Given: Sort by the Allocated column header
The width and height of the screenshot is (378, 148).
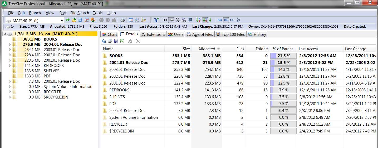Looking at the screenshot, I should click(207, 49).
